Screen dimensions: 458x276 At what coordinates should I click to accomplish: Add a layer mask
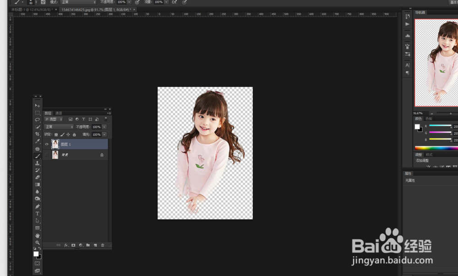73,245
